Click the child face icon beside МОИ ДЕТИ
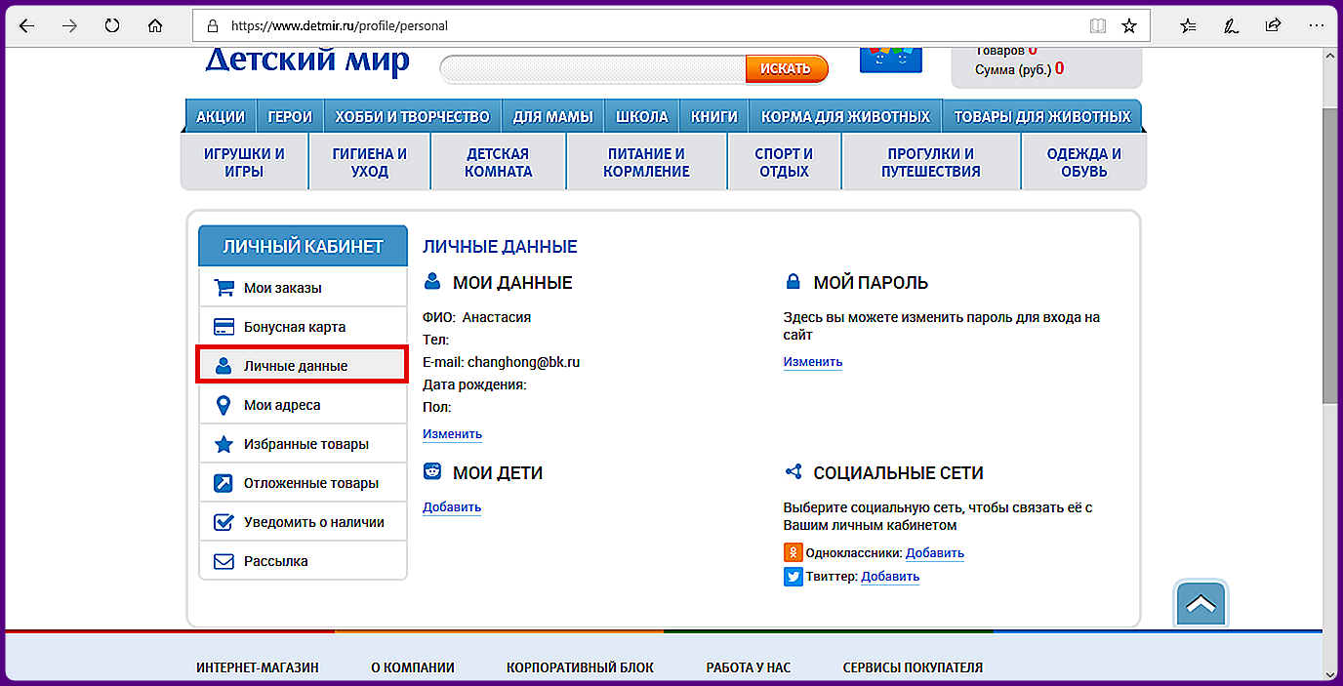Screen dimensions: 1343x686 [x=432, y=472]
